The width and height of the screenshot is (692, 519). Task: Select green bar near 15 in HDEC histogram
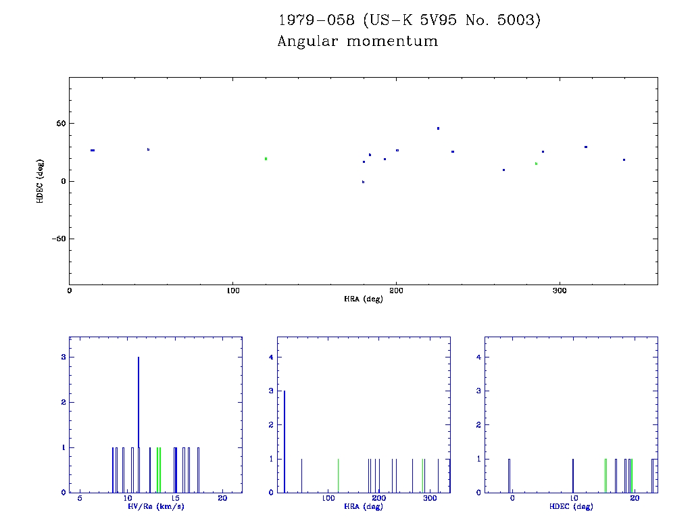pyautogui.click(x=605, y=475)
